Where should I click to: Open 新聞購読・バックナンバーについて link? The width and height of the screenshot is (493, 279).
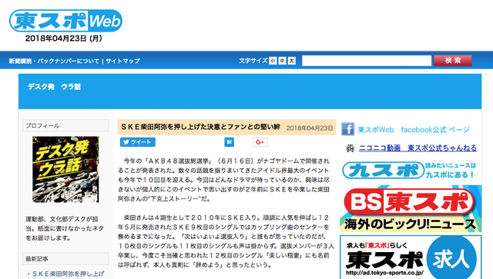point(54,61)
